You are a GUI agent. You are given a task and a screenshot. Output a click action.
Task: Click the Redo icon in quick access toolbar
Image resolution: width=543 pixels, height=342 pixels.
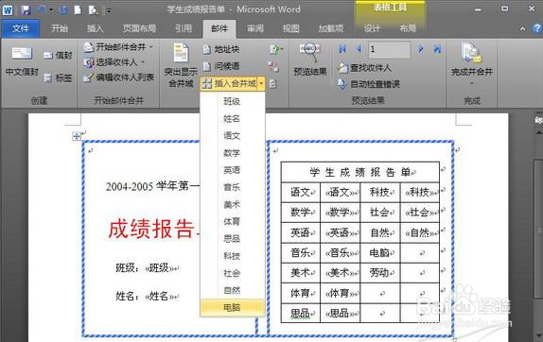pos(63,9)
